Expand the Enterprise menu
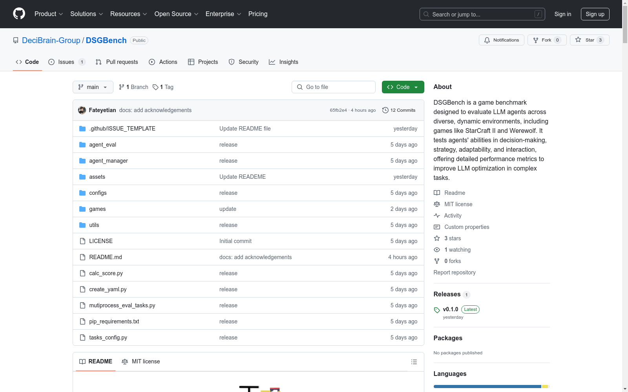Image resolution: width=628 pixels, height=392 pixels. pos(223,14)
